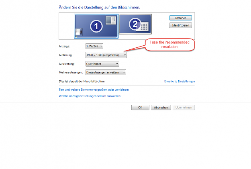Select monitor 2 thumbnail
251x169 pixels.
click(x=135, y=24)
